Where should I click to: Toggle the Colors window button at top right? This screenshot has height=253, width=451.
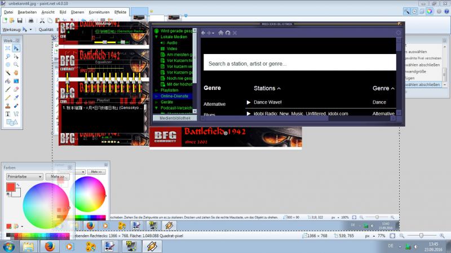[x=430, y=11]
